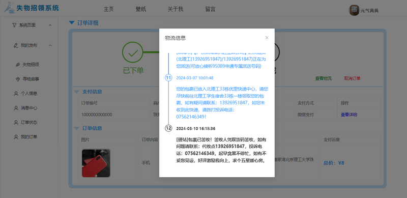The height and width of the screenshot is (198, 407).
Task: Click the icon beside 失物招领
Action: [x=18, y=65]
